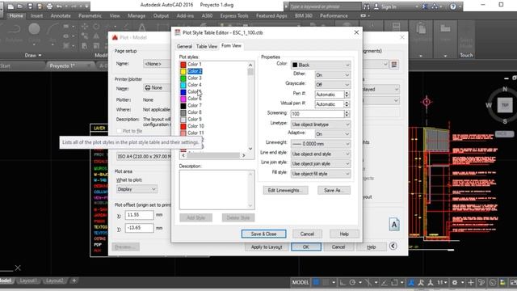Toggle polar tracking in the status bar
This screenshot has width=517, height=291.
(352, 282)
